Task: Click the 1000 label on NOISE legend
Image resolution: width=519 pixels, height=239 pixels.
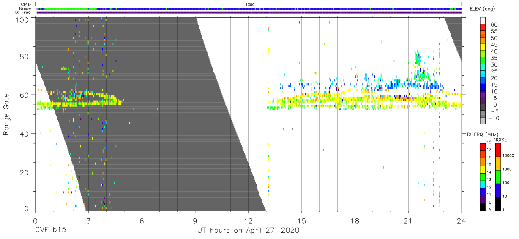Action: [x=507, y=169]
